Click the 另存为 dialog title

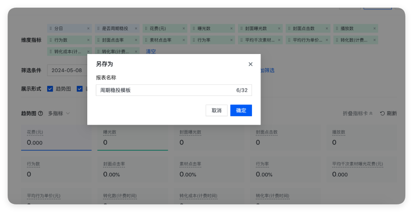tap(104, 64)
